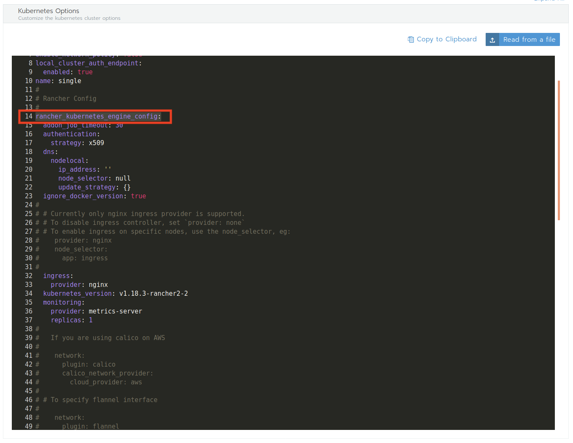This screenshot has width=573, height=443.
Task: Click the Kubernetes Options section header
Action: coord(286,14)
